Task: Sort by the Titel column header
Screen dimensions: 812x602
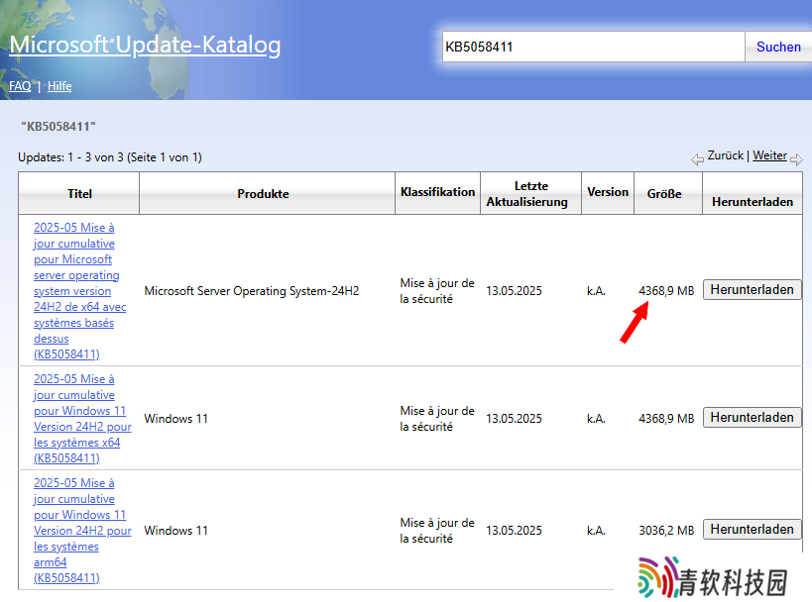Action: 79,193
